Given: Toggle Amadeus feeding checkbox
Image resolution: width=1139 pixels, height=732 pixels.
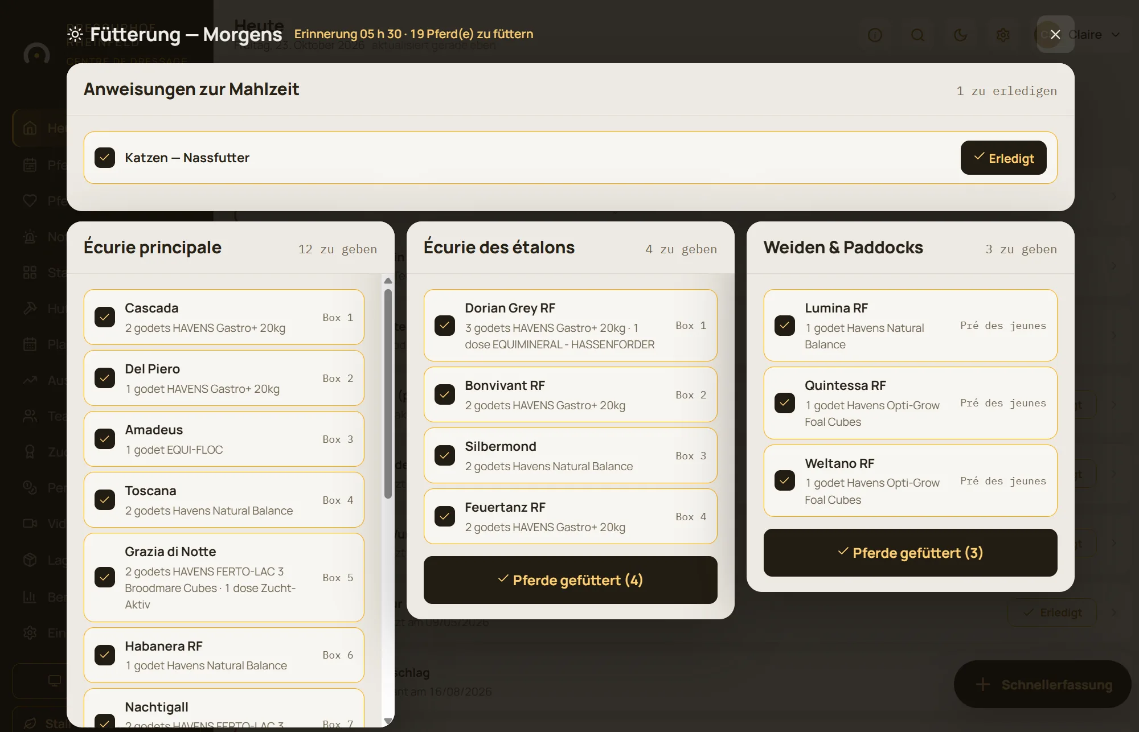Looking at the screenshot, I should 105,439.
